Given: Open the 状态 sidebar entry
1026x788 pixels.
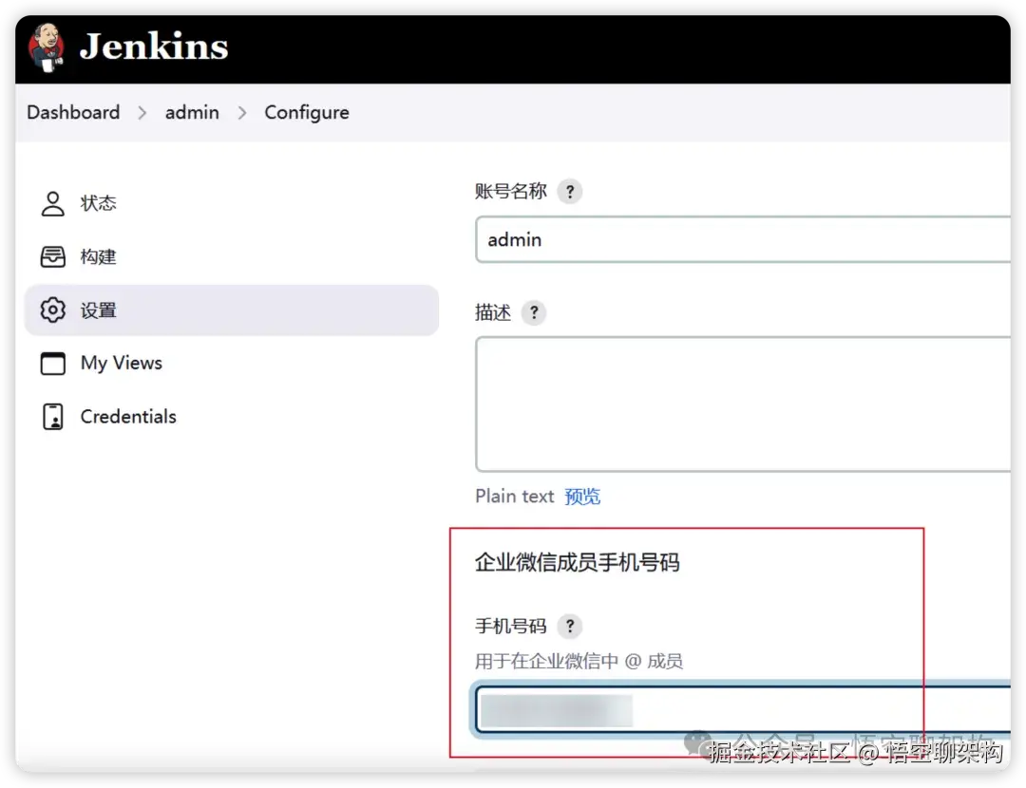Looking at the screenshot, I should [x=99, y=202].
